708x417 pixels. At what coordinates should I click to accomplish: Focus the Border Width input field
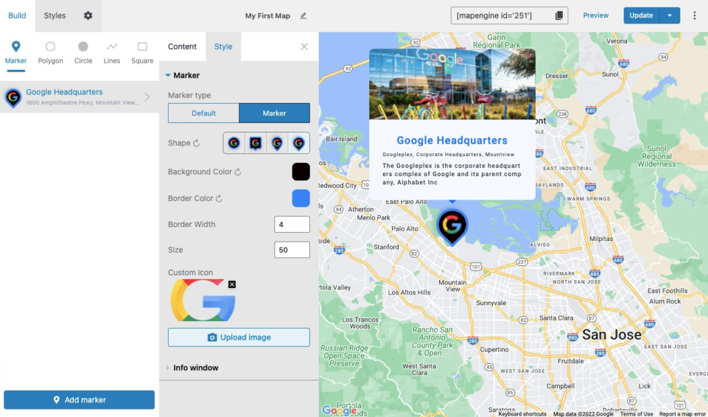click(x=292, y=224)
